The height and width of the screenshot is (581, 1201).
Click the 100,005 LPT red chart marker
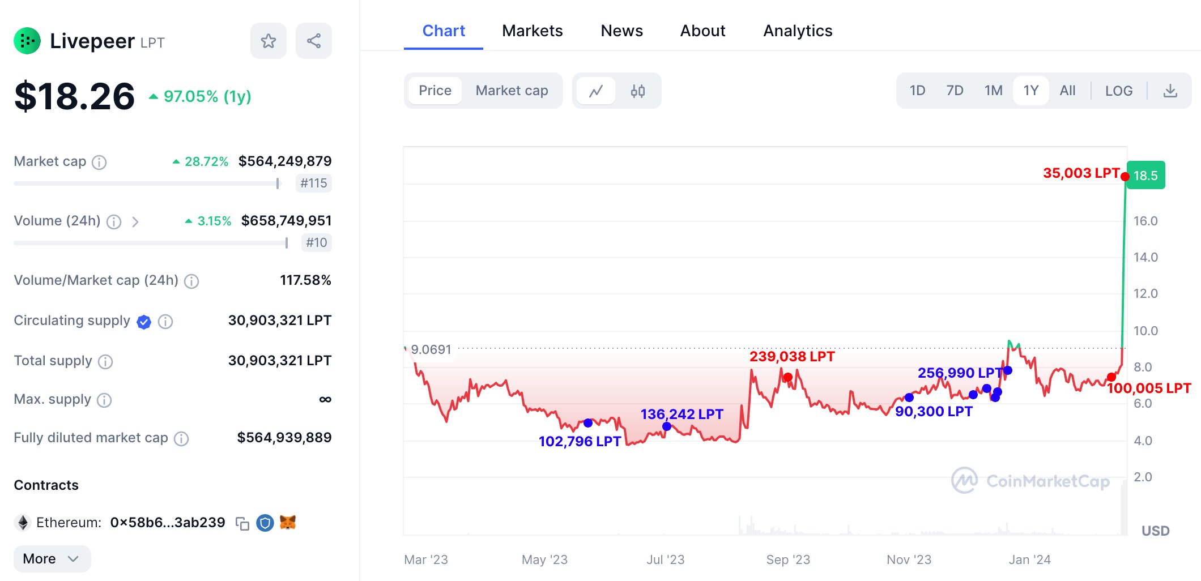(x=1111, y=377)
